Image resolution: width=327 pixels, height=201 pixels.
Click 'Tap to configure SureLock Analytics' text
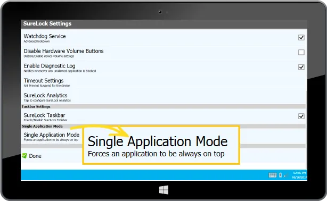click(x=47, y=100)
